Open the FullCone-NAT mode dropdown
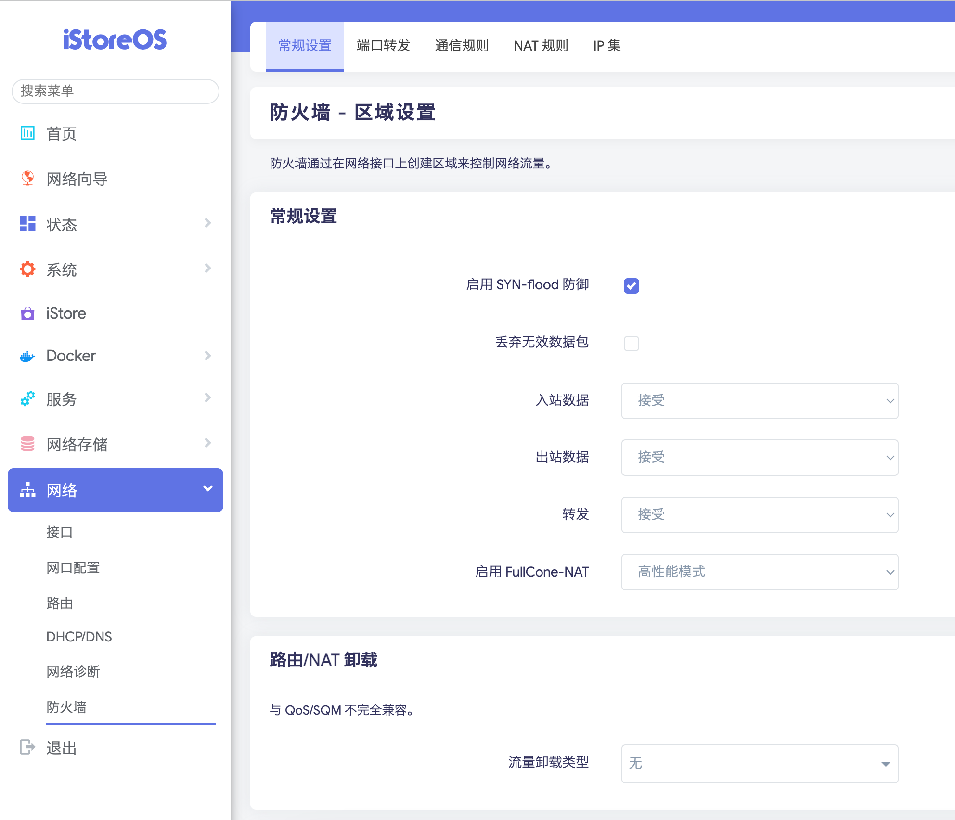The width and height of the screenshot is (955, 820). click(x=759, y=572)
